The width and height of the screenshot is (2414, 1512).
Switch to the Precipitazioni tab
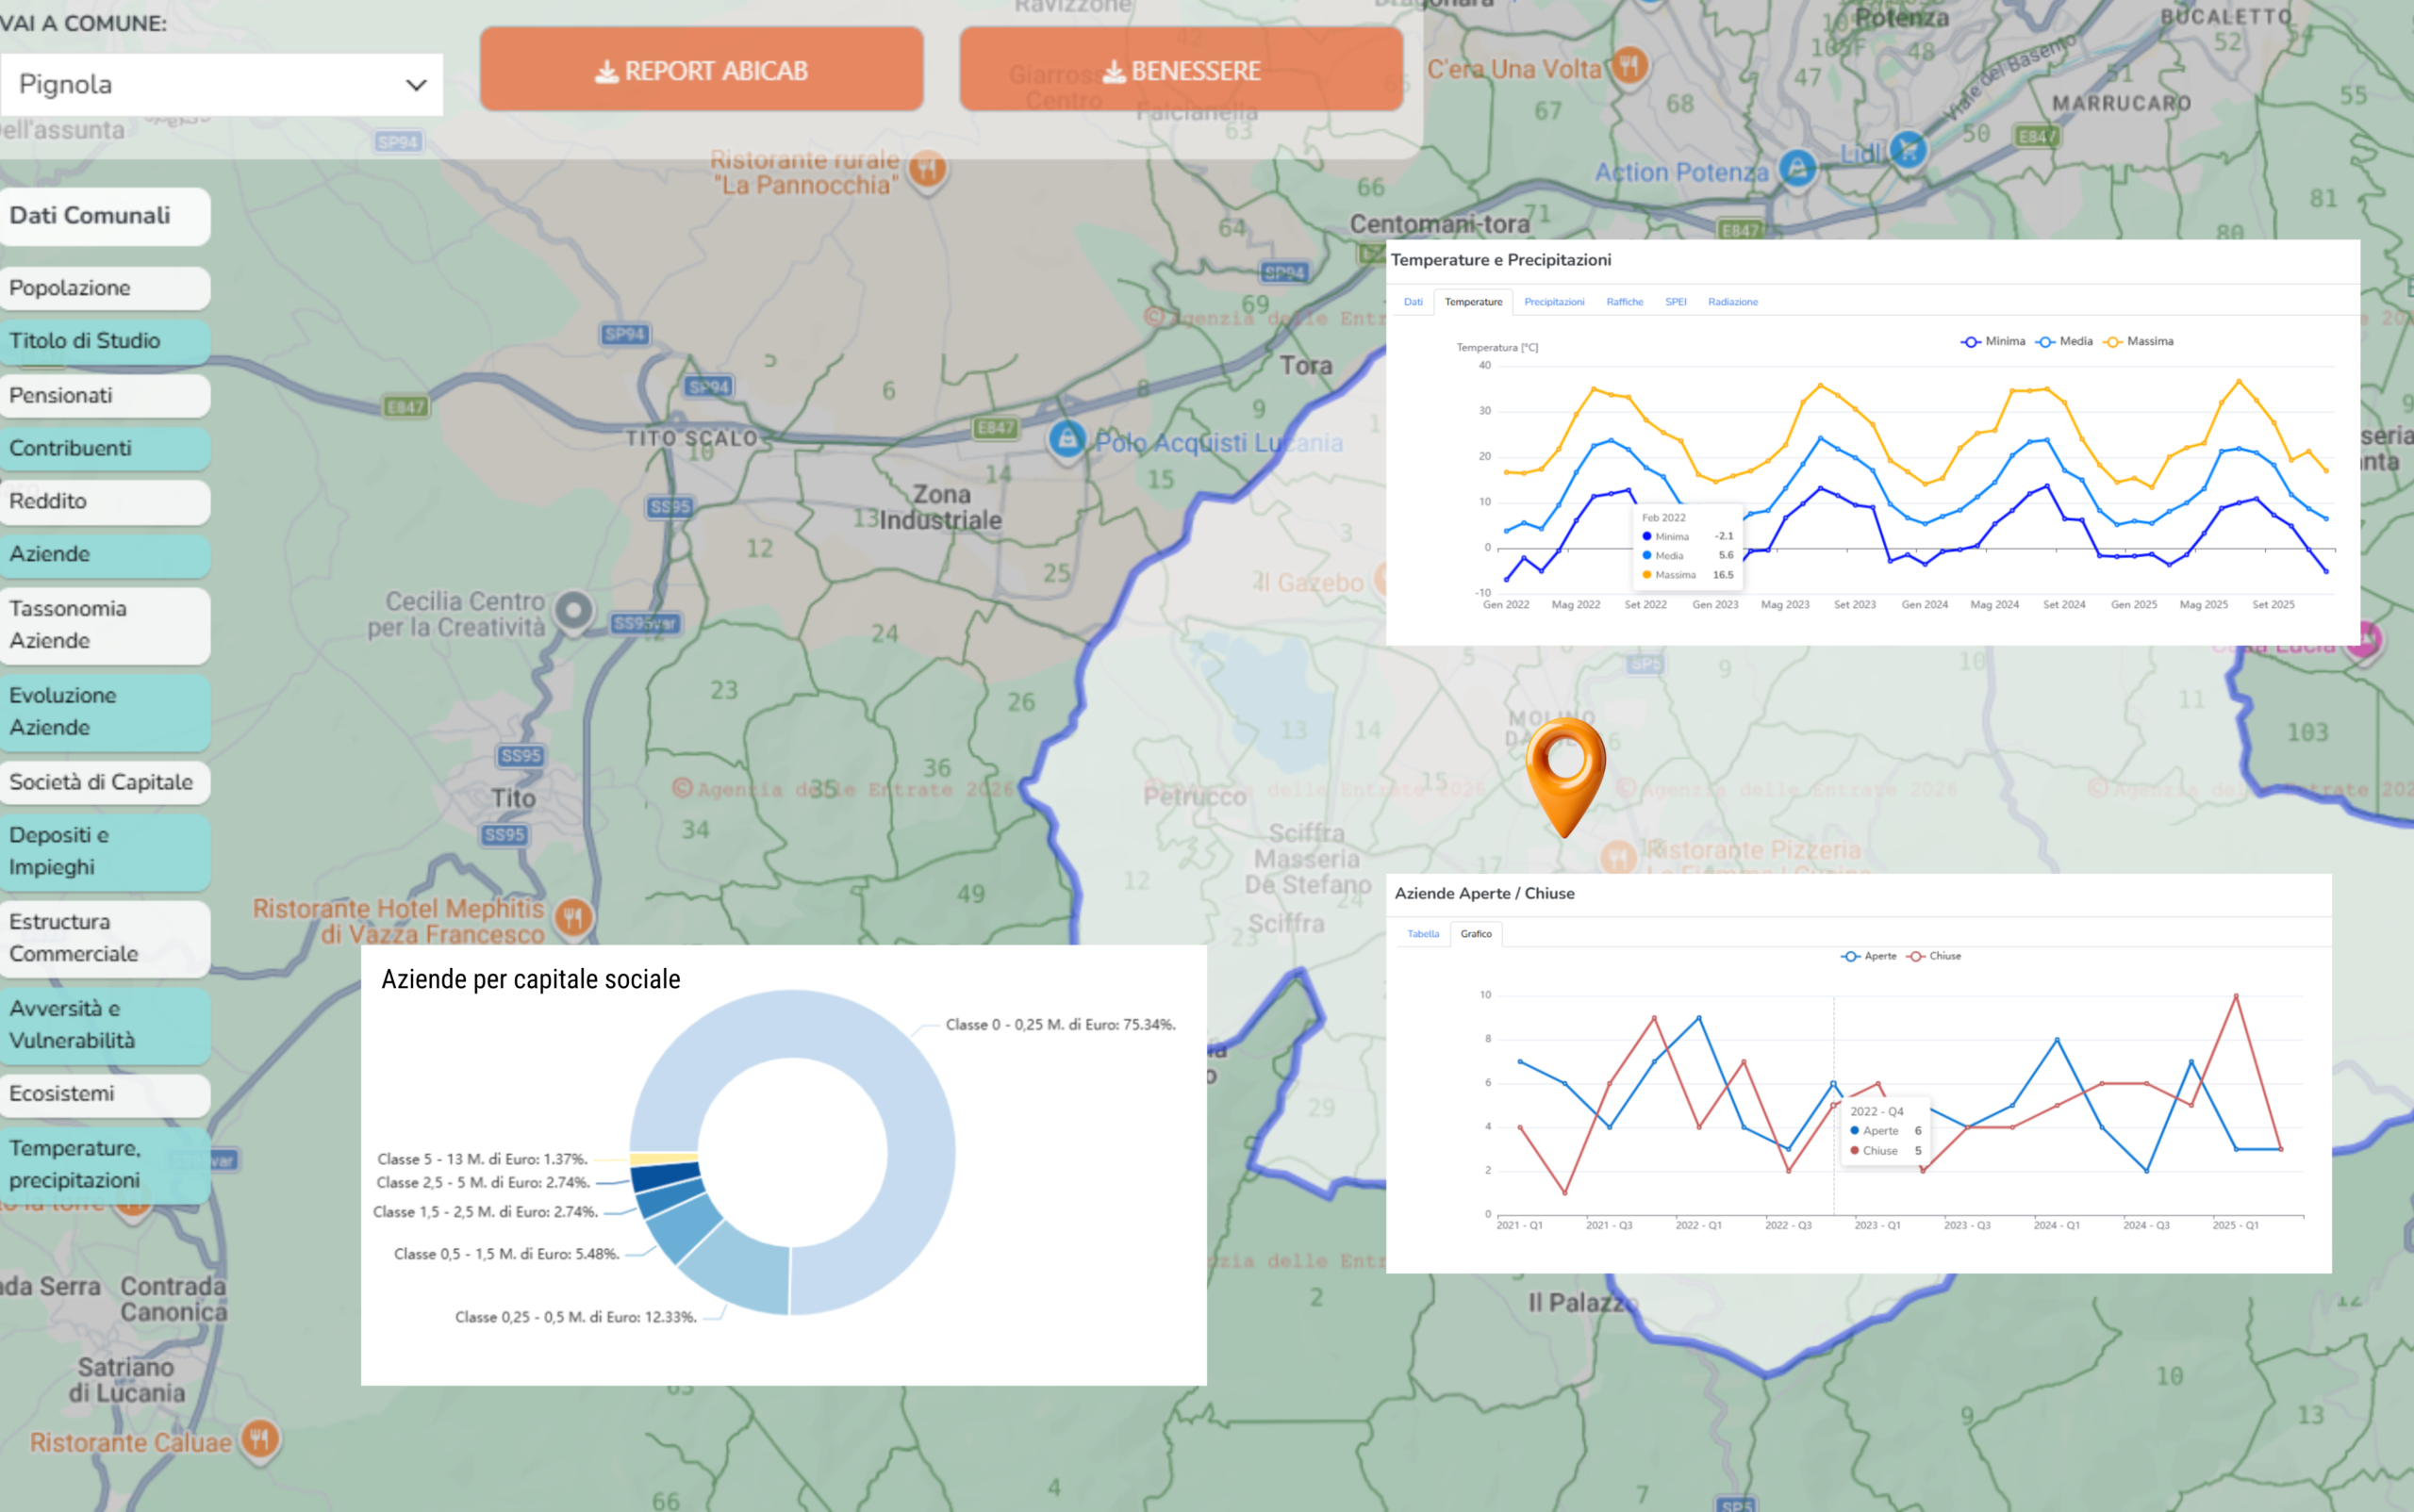coord(1553,302)
